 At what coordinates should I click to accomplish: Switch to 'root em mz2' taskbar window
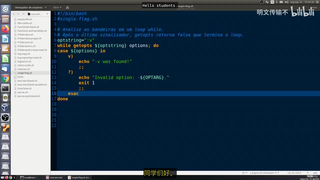pyautogui.click(x=54, y=177)
